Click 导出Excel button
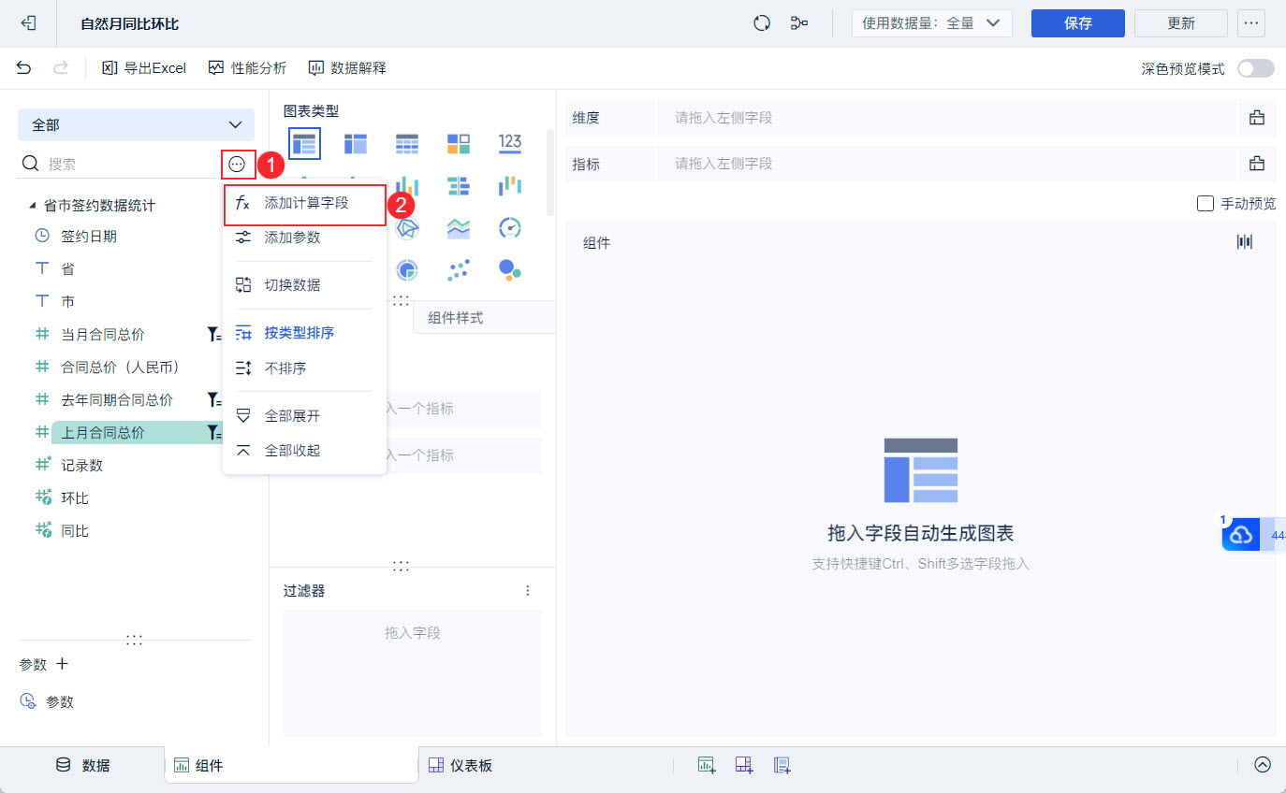Image resolution: width=1286 pixels, height=793 pixels. [144, 68]
